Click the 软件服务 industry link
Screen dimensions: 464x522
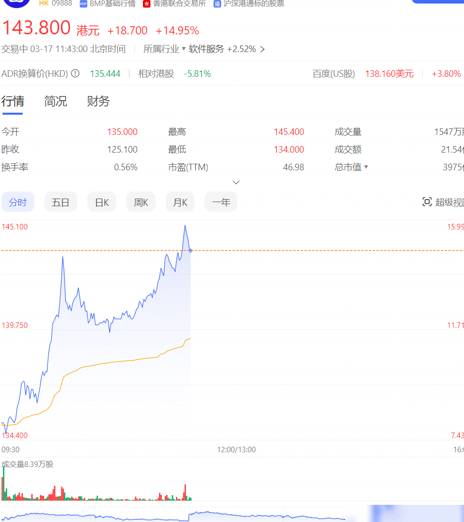pos(206,49)
